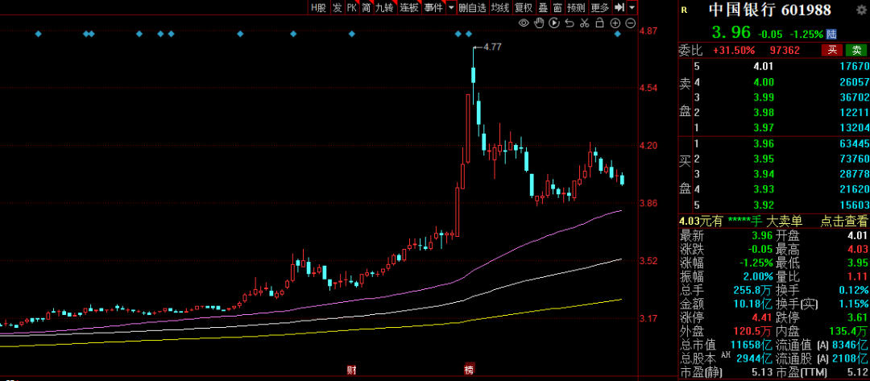Image resolution: width=870 pixels, height=381 pixels.
Task: Click the 4.77 peak price label
Action: tap(491, 48)
